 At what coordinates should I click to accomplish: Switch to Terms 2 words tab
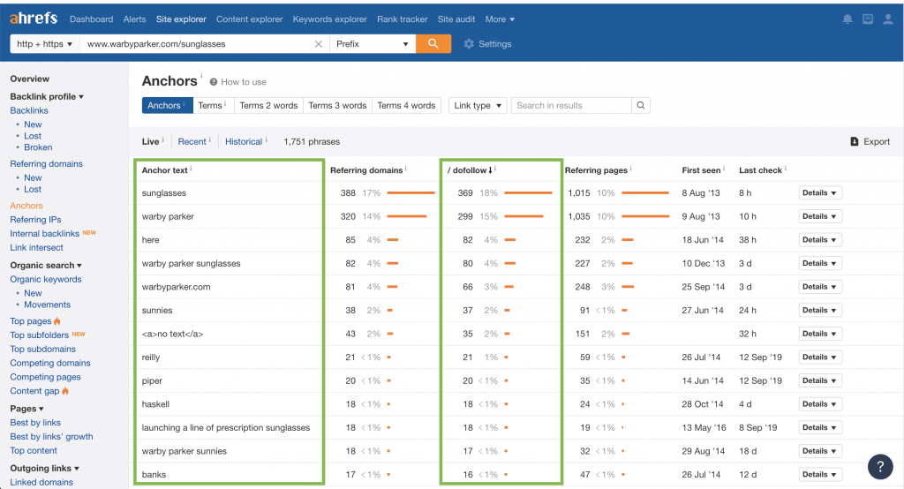[268, 106]
